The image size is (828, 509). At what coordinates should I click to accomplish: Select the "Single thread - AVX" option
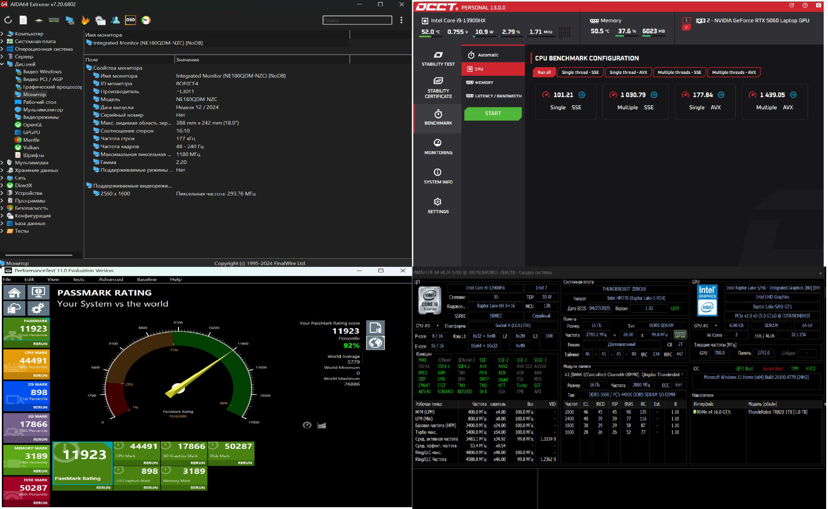[628, 72]
